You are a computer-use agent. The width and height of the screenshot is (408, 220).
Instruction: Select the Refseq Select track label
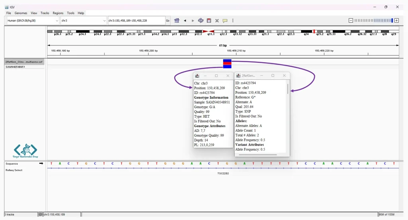point(14,170)
